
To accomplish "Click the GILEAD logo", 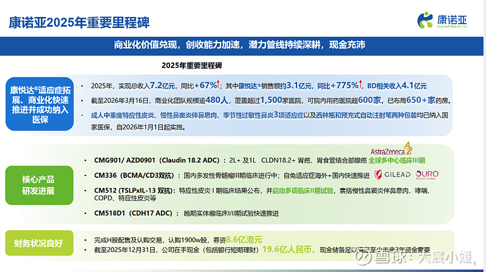I will (x=392, y=175).
